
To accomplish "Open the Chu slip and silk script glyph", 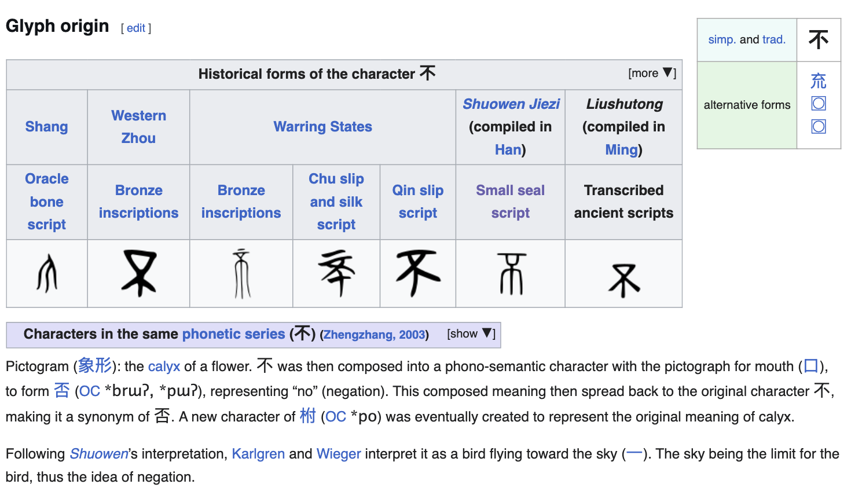I will [336, 273].
